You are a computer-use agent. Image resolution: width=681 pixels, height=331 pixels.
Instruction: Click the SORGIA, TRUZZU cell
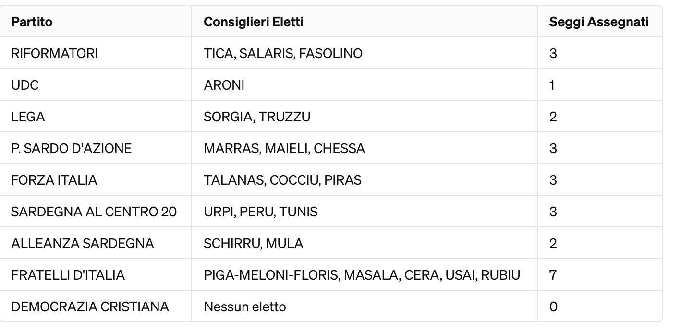(257, 117)
